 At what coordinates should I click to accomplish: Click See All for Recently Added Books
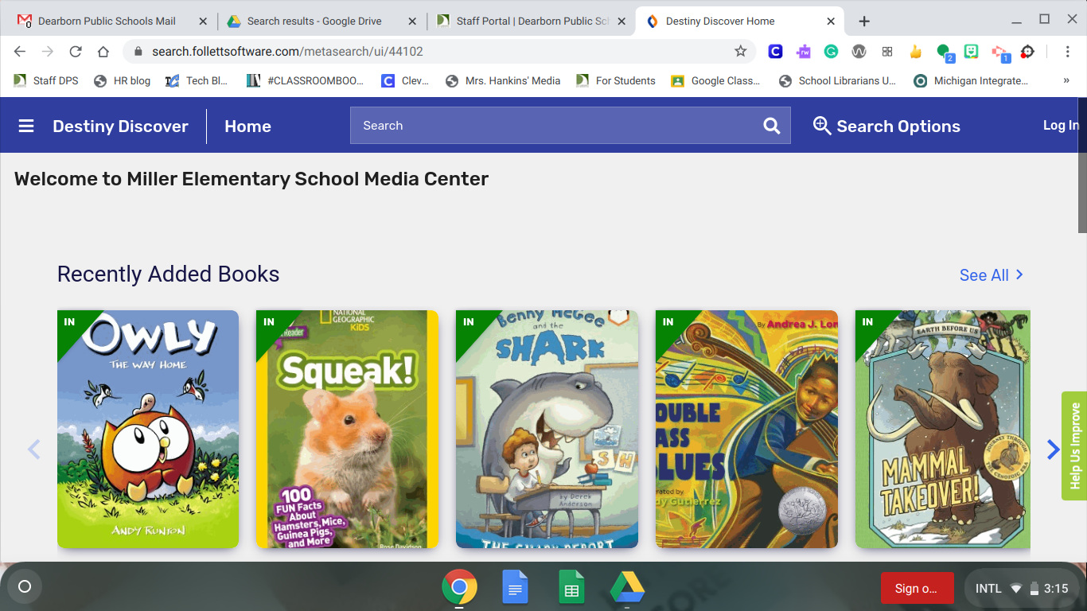click(992, 274)
